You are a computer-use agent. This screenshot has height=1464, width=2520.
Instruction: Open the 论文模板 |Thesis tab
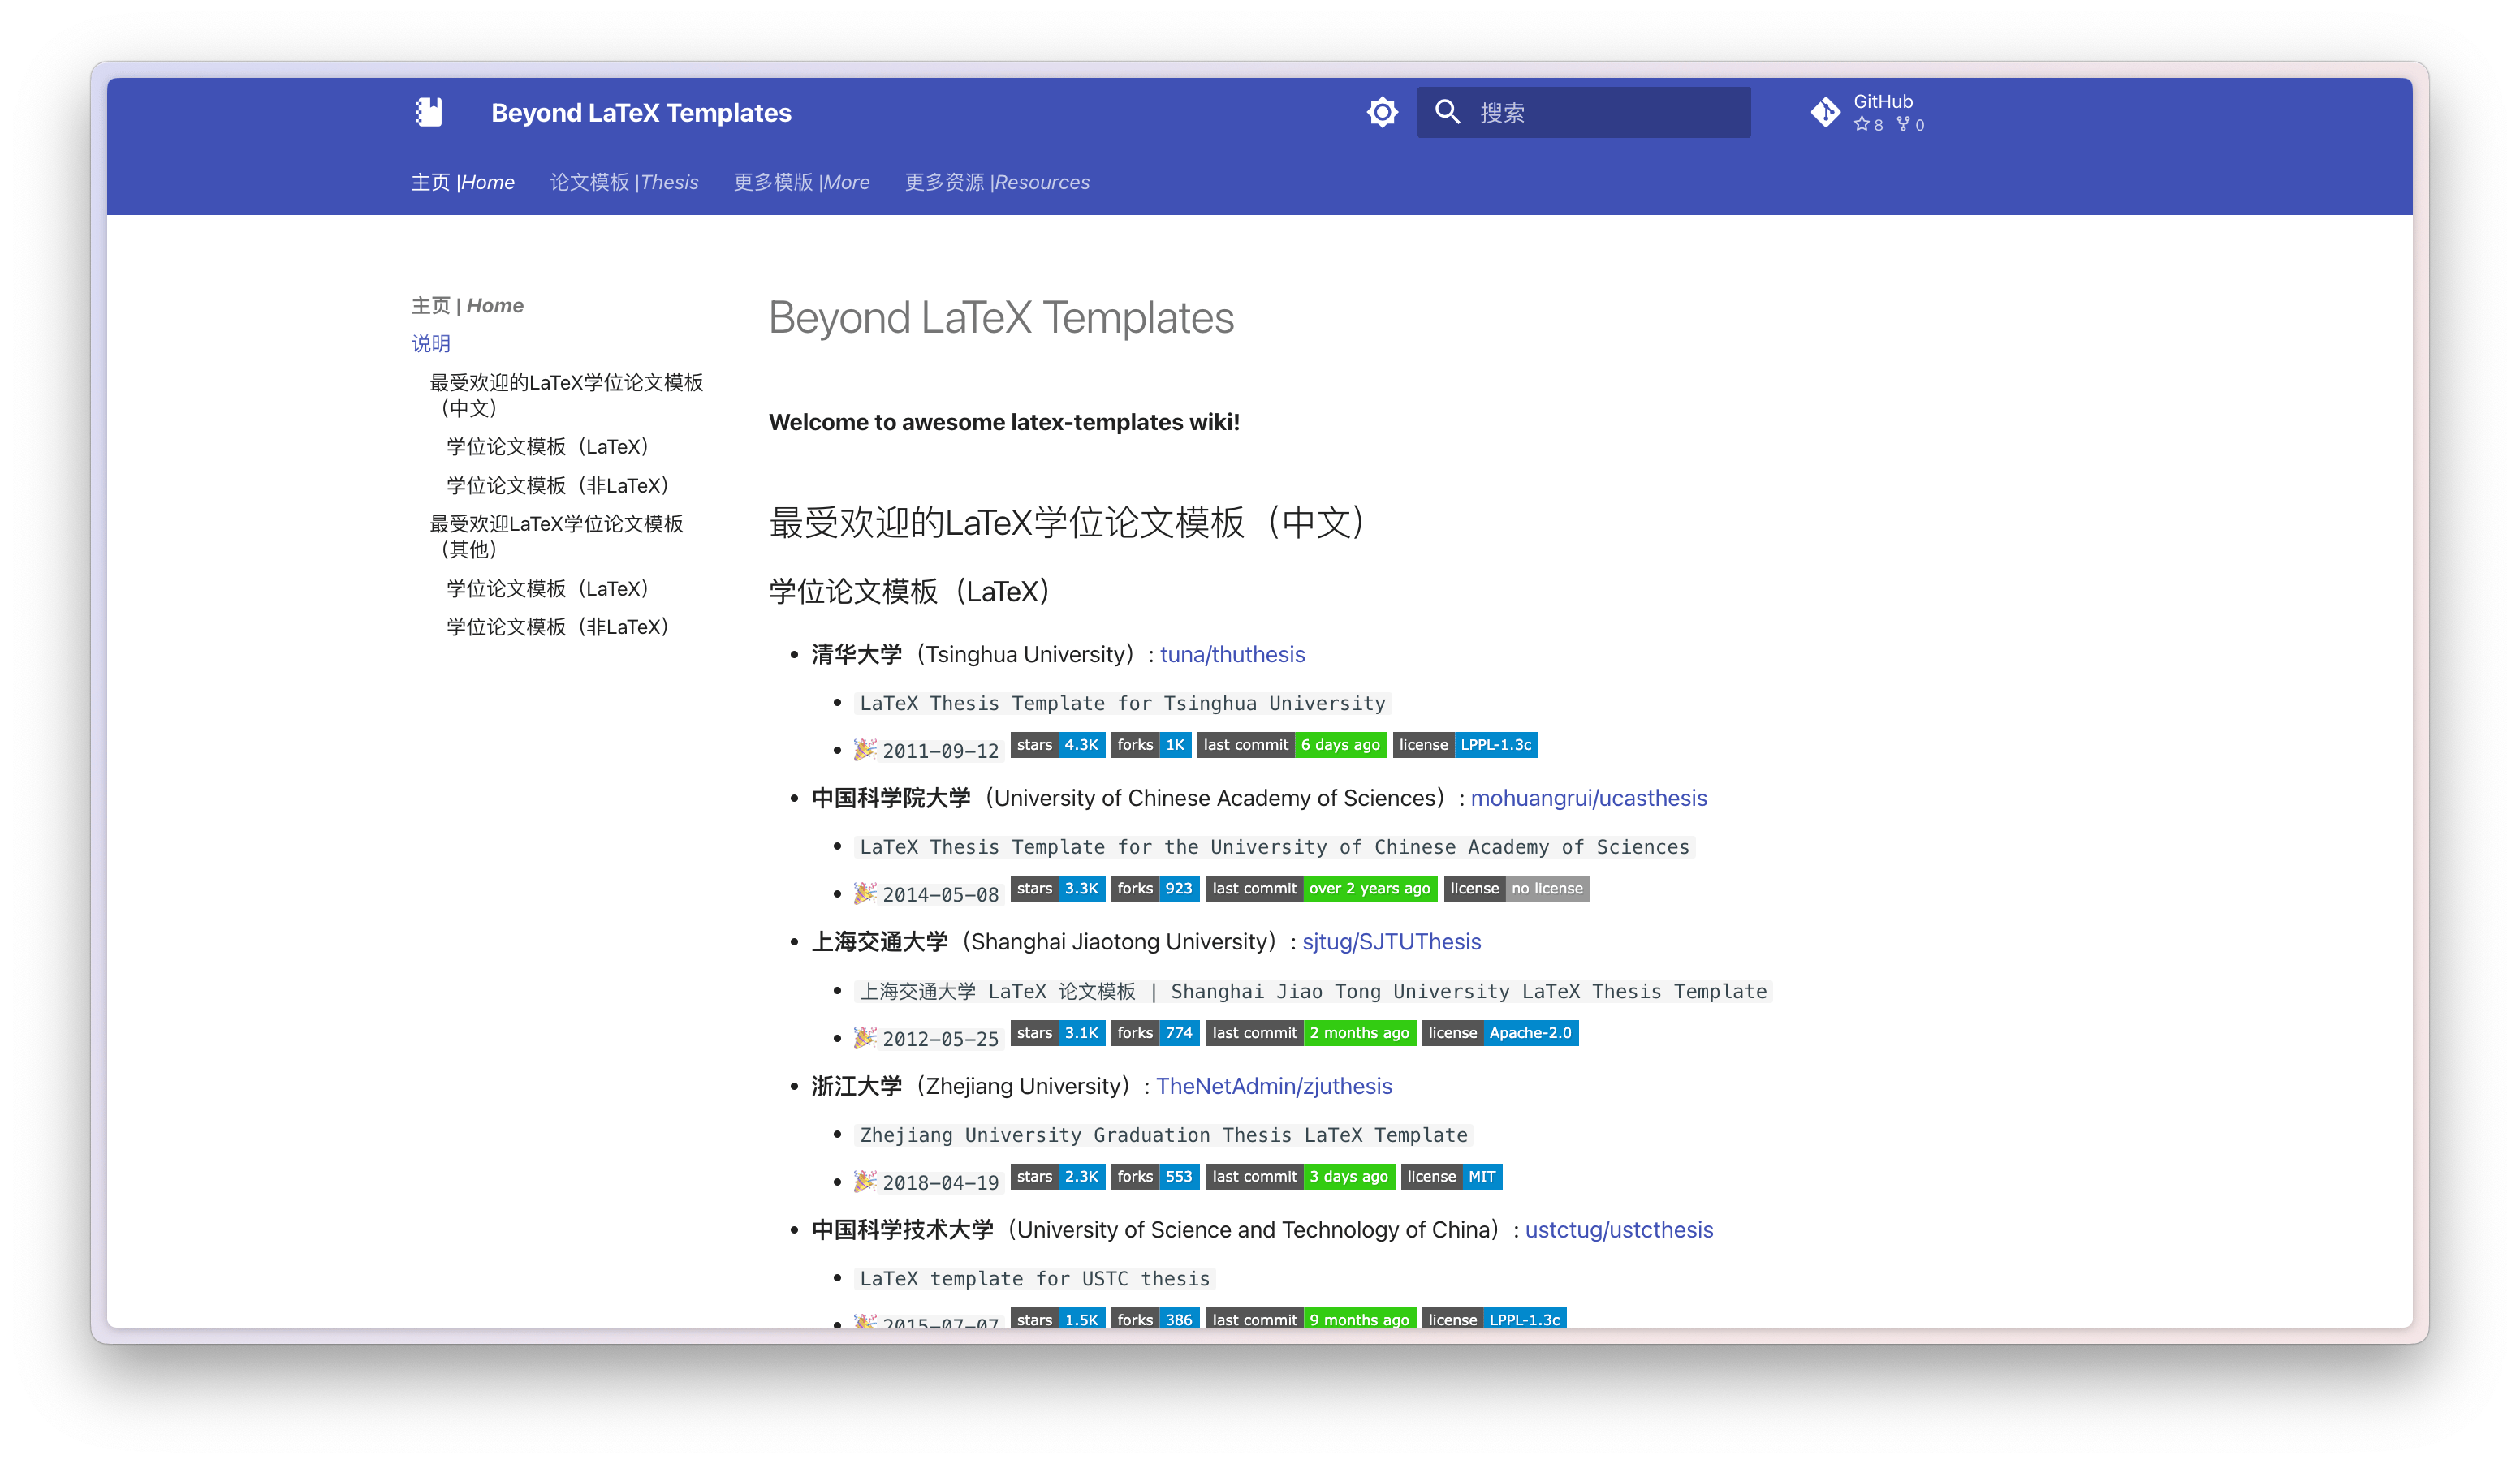coord(624,182)
